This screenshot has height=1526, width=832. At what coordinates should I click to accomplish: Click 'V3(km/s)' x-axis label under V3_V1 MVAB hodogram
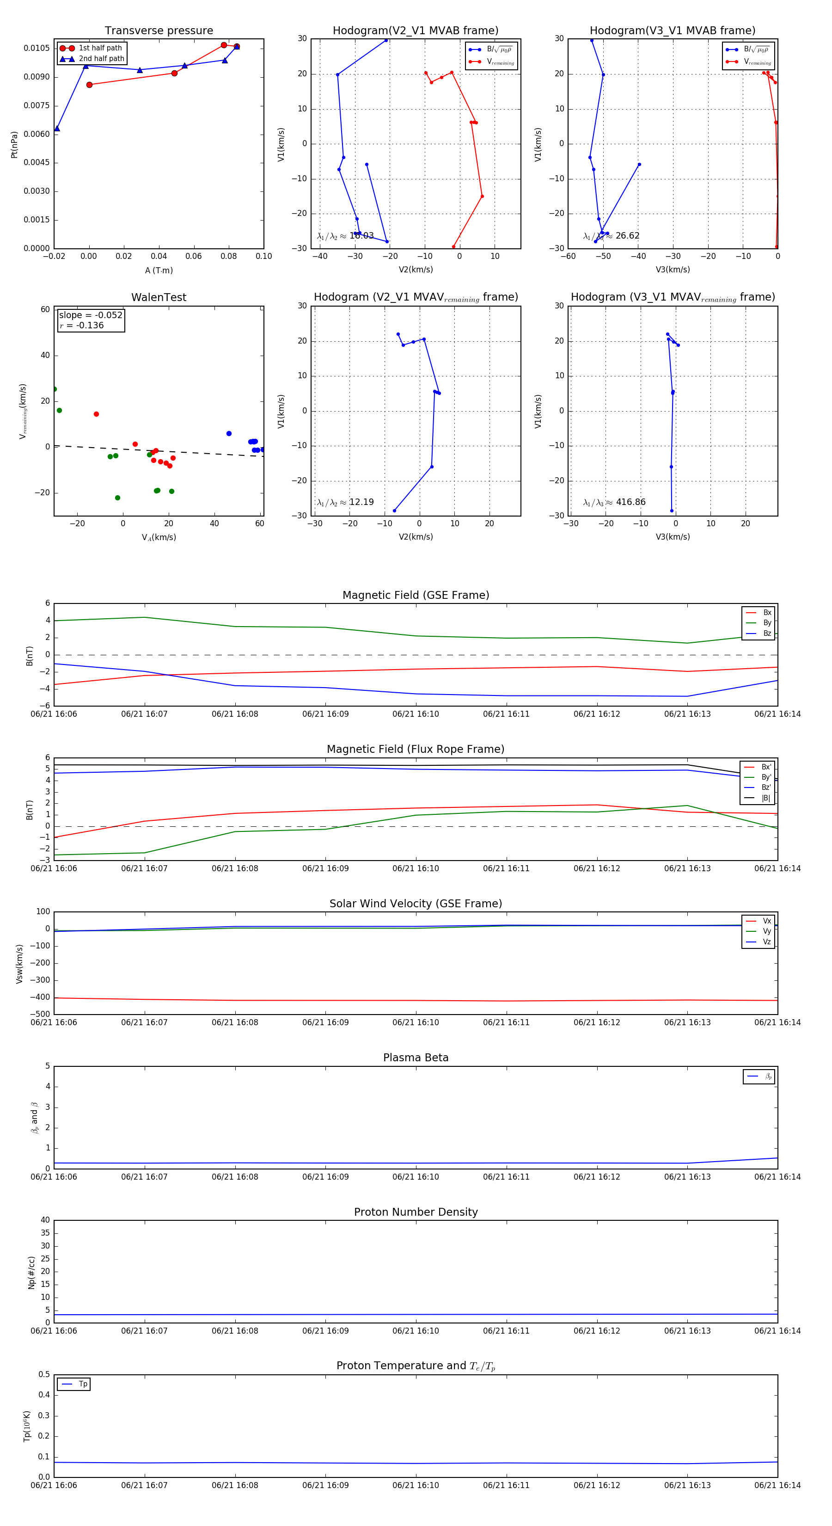pos(673,270)
